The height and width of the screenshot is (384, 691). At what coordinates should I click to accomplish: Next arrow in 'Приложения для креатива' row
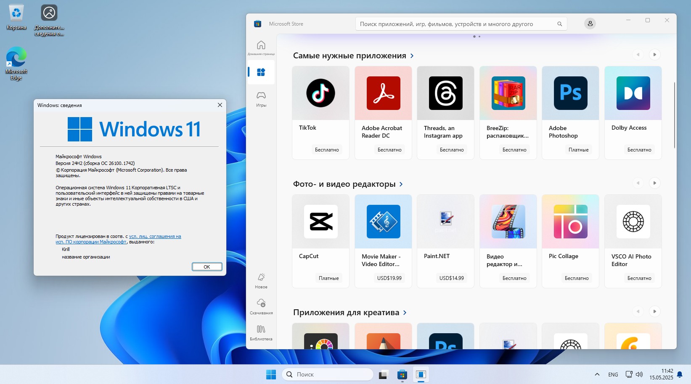tap(654, 311)
